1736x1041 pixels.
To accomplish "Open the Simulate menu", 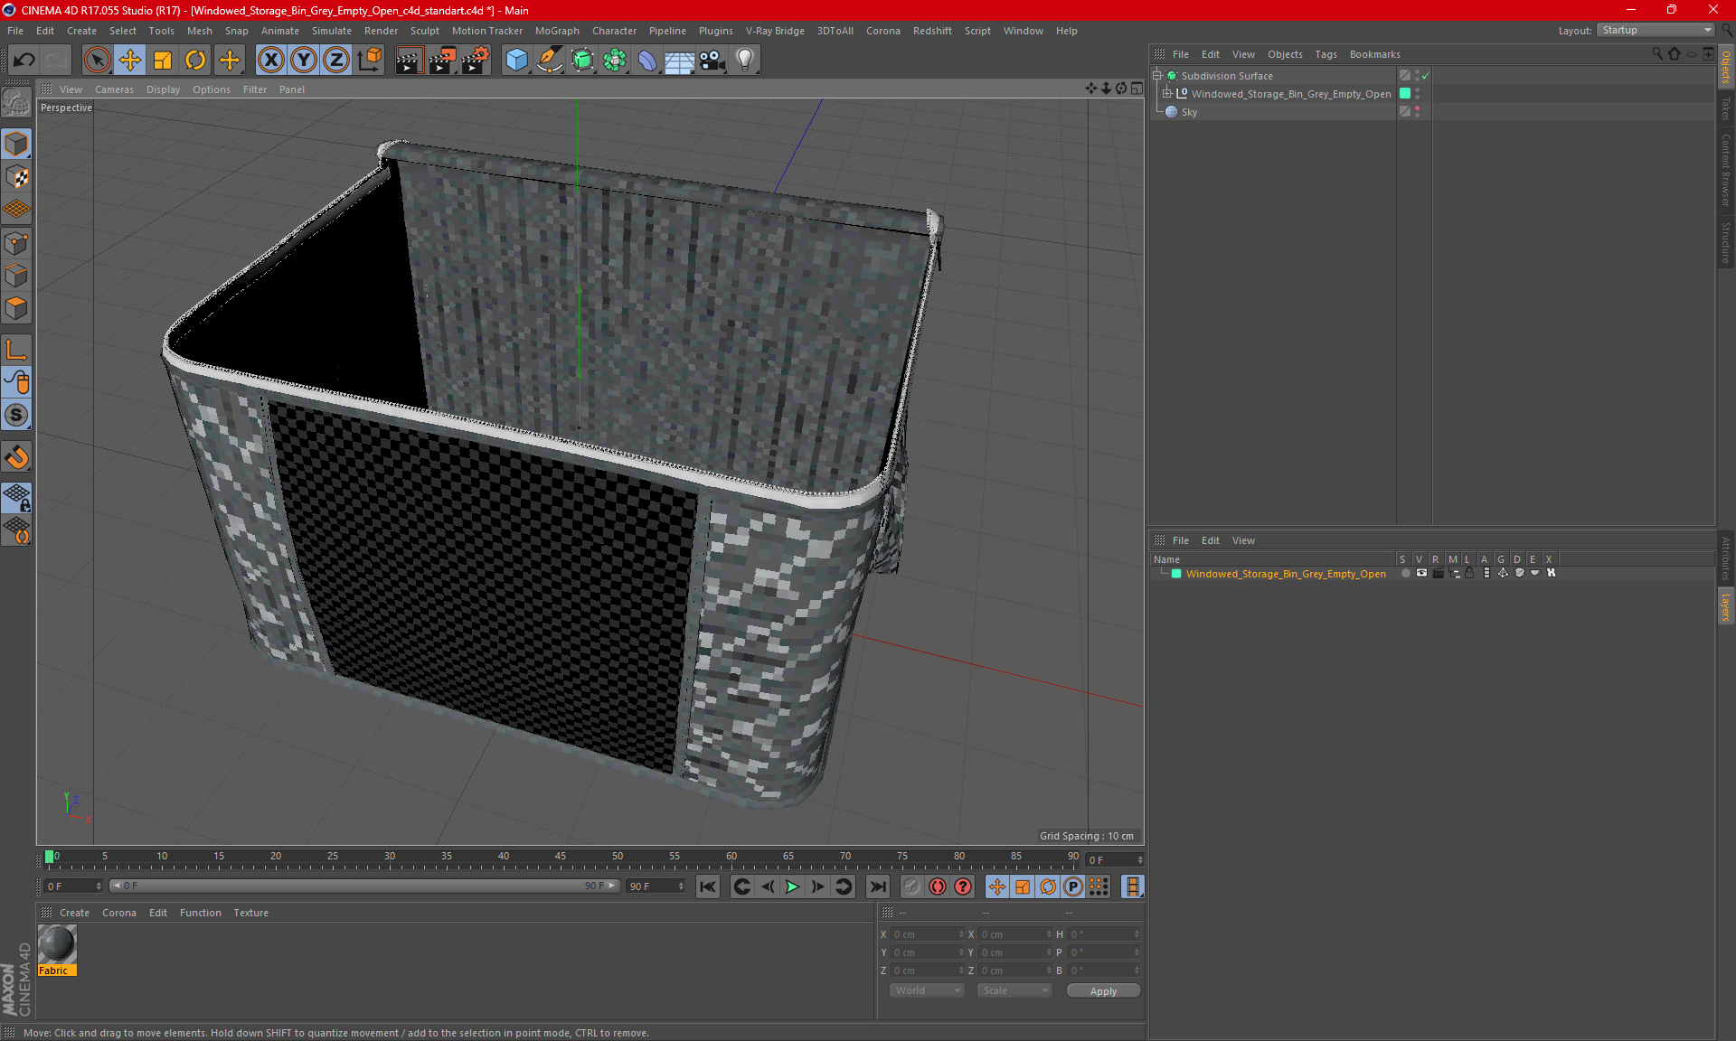I will coord(332,31).
